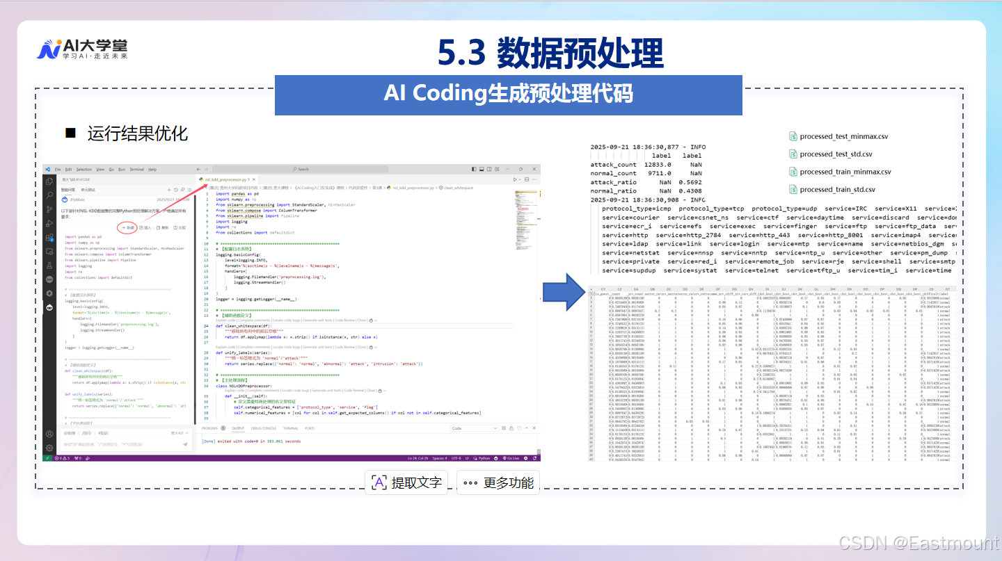Toggle primary side bar layout icon
Viewport: 1002px width, 561px height.
pyautogui.click(x=474, y=169)
